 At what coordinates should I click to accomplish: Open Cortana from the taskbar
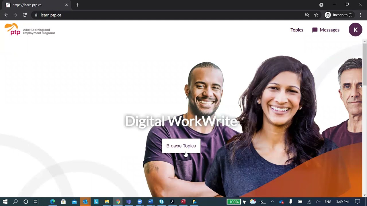coord(26,202)
